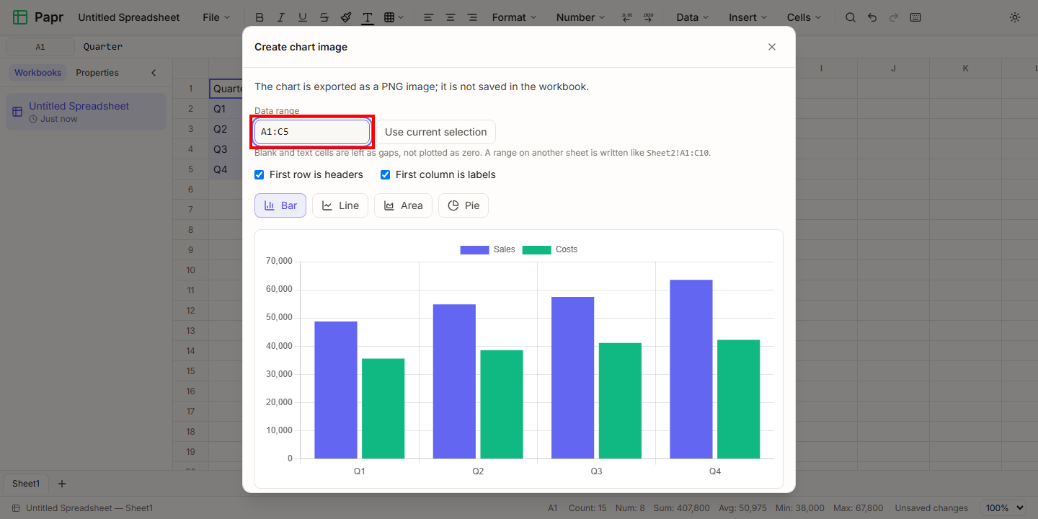This screenshot has width=1038, height=519.
Task: Click Use current selection button
Action: pos(435,132)
